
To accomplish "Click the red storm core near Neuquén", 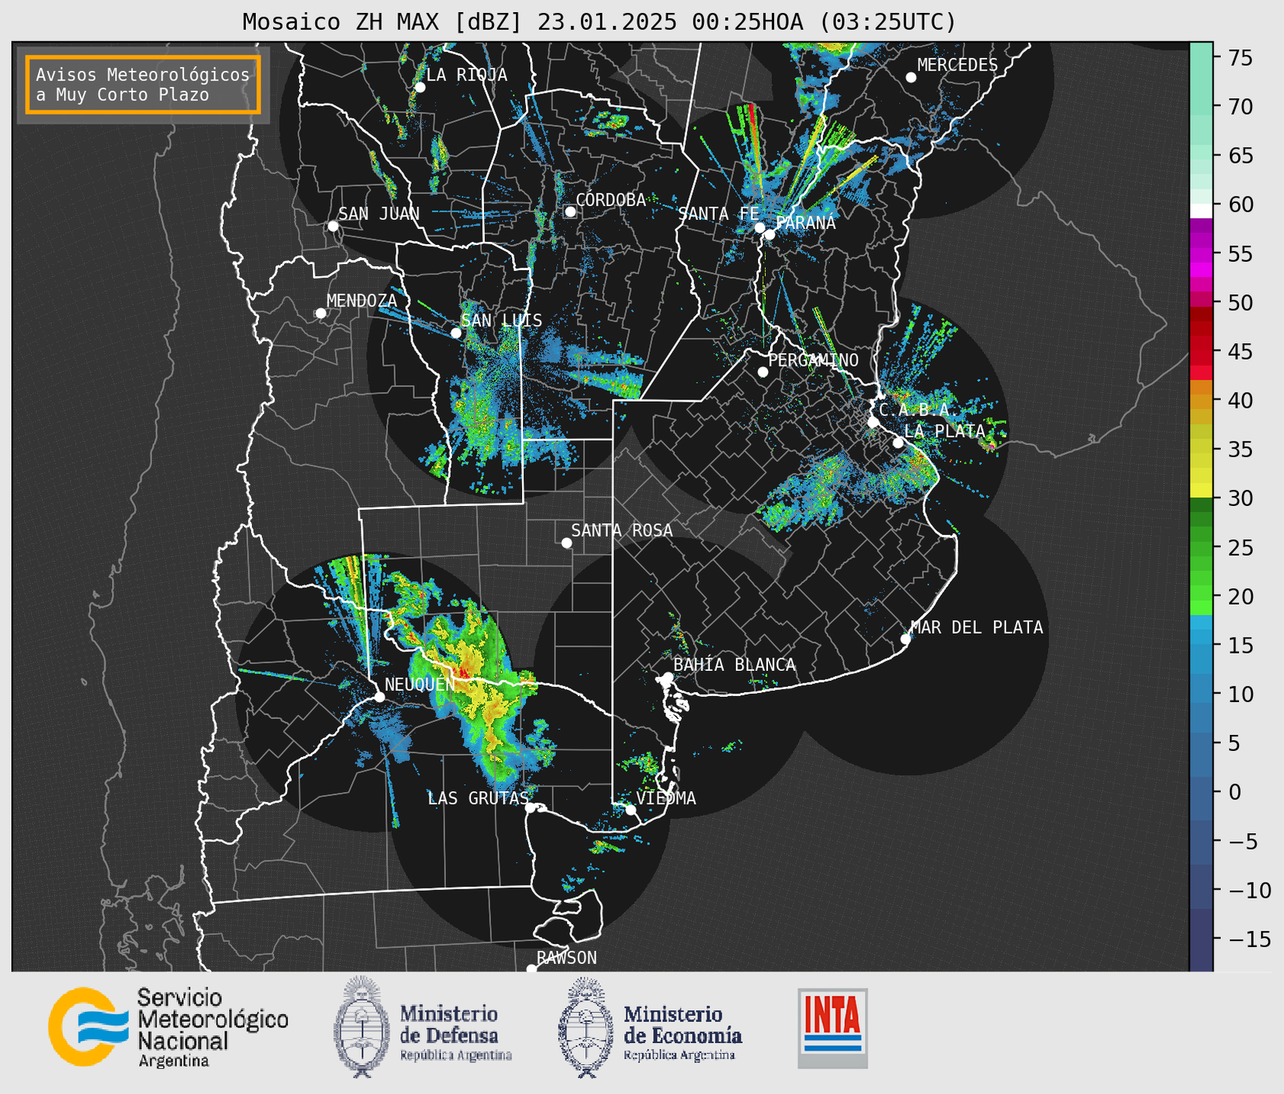I will point(464,672).
